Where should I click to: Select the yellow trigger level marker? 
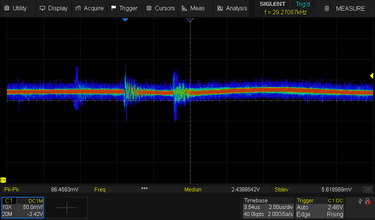tap(371, 76)
